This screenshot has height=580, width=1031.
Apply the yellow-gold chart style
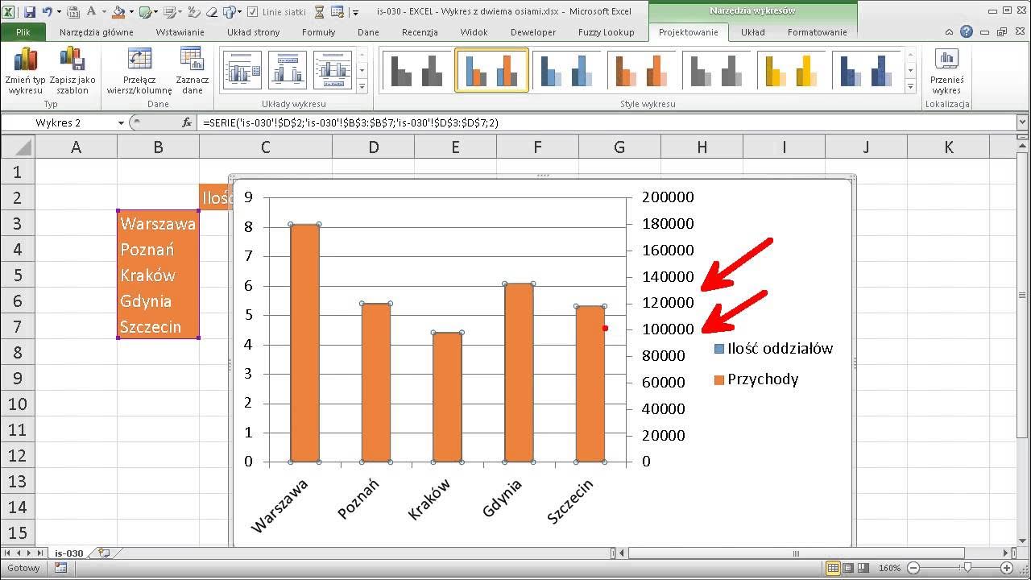tap(792, 70)
